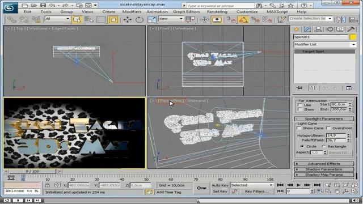Screen dimensions: 363x204
Task: Click the Mirror tool icon
Action: 341,20
